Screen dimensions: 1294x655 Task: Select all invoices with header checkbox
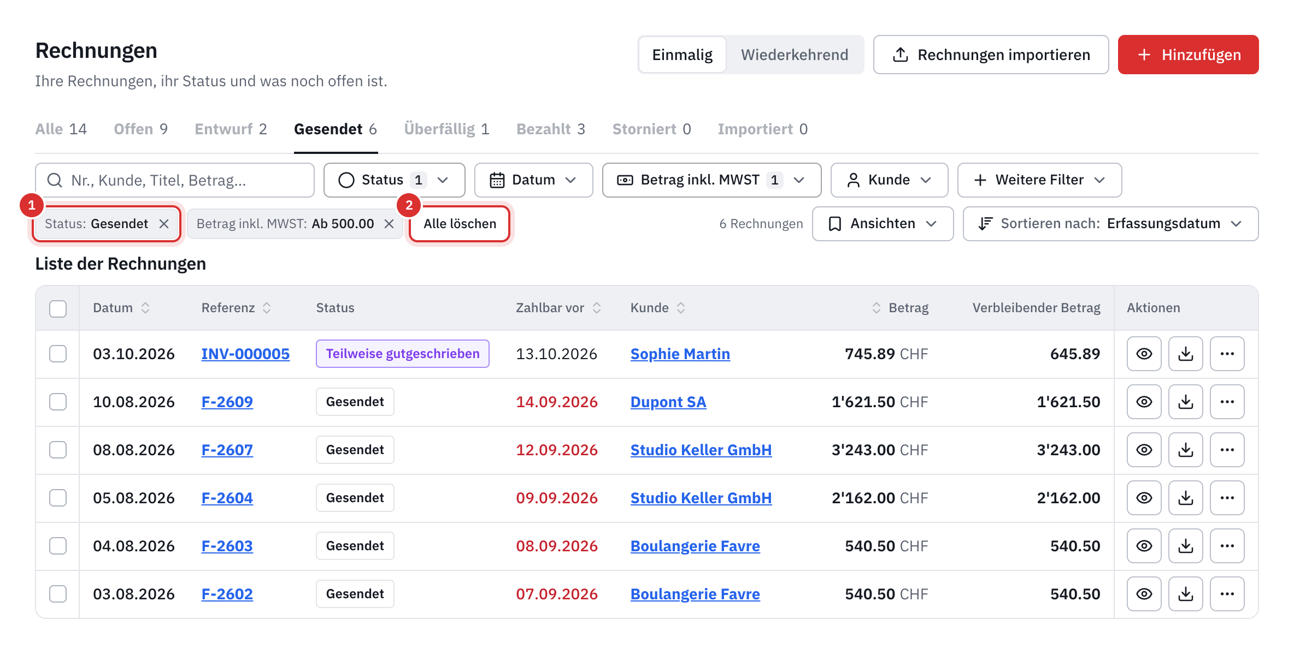[58, 308]
